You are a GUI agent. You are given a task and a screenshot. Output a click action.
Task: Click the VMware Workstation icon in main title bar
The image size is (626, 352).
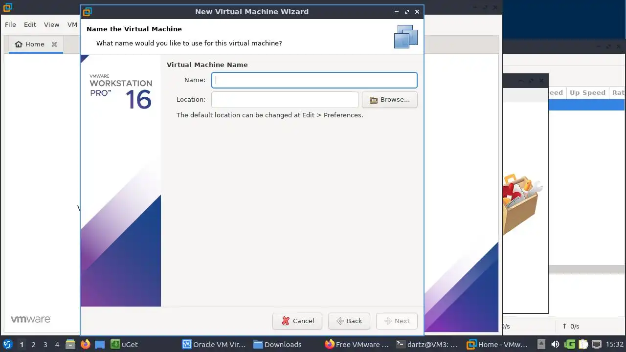pyautogui.click(x=7, y=7)
